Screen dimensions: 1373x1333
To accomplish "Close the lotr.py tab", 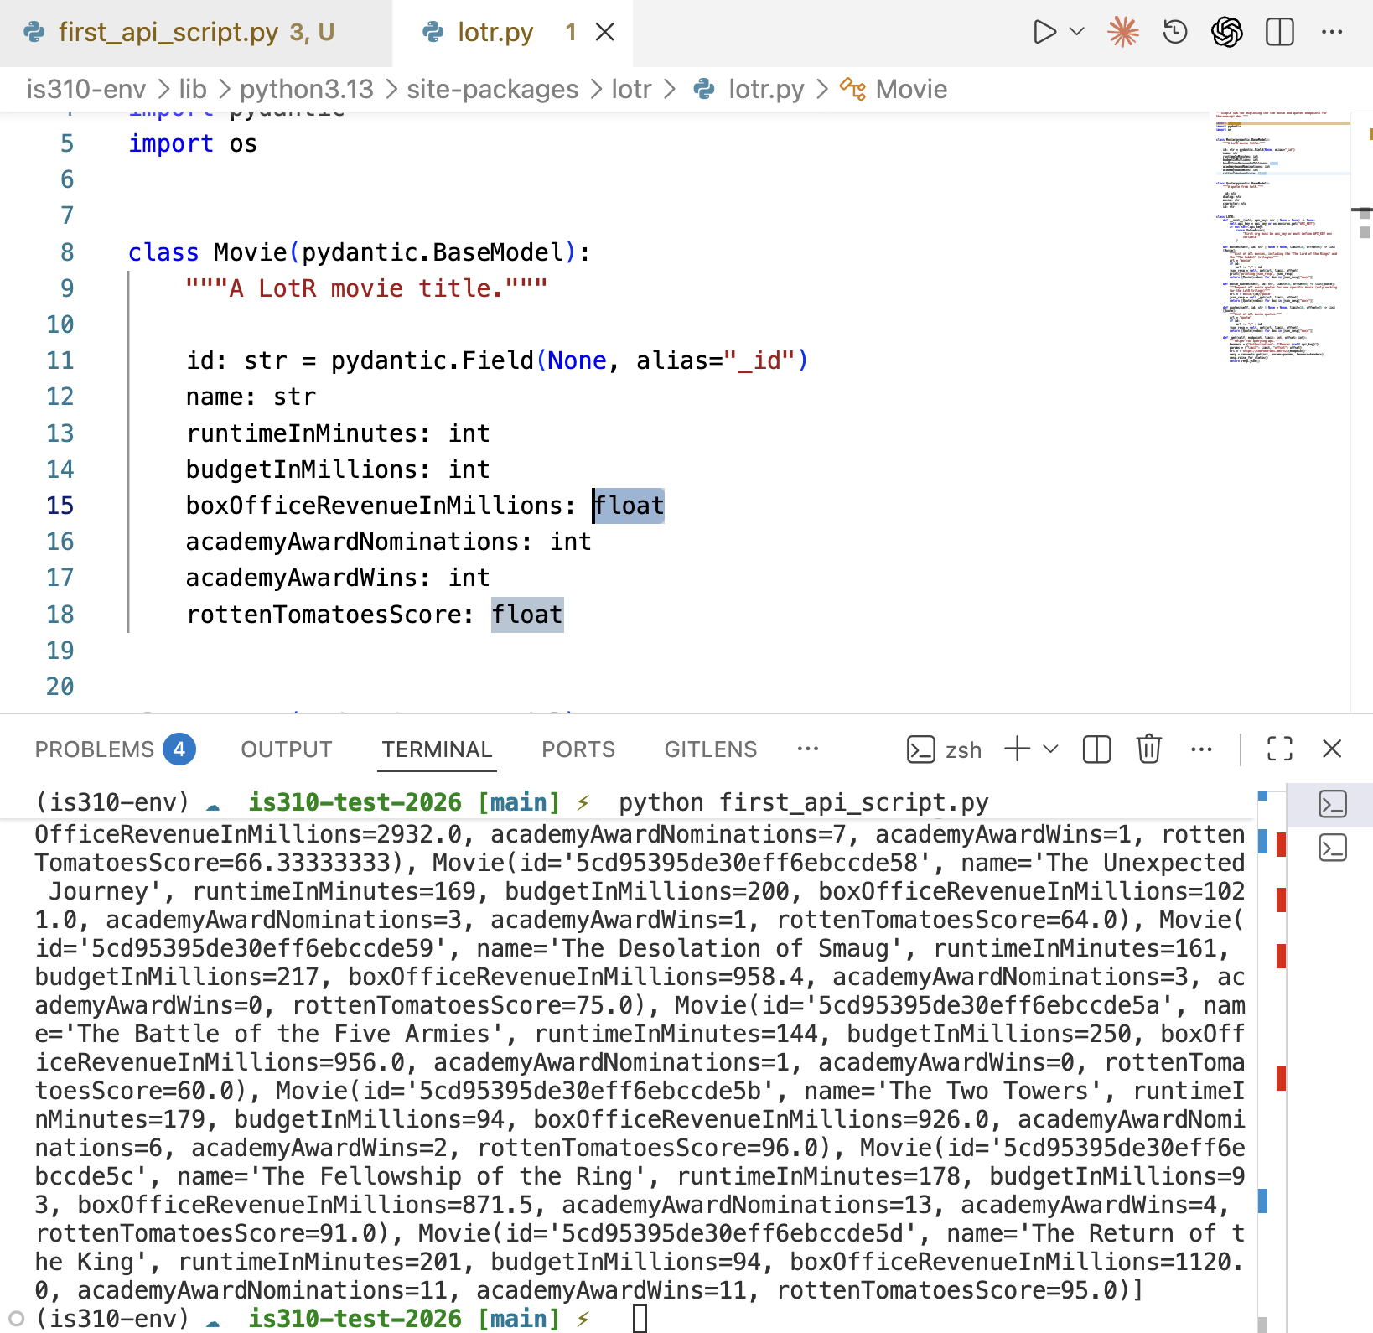I will click(x=604, y=33).
